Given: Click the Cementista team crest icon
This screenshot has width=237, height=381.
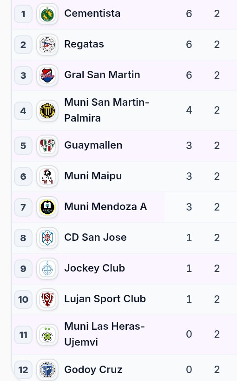Looking at the screenshot, I should (47, 14).
